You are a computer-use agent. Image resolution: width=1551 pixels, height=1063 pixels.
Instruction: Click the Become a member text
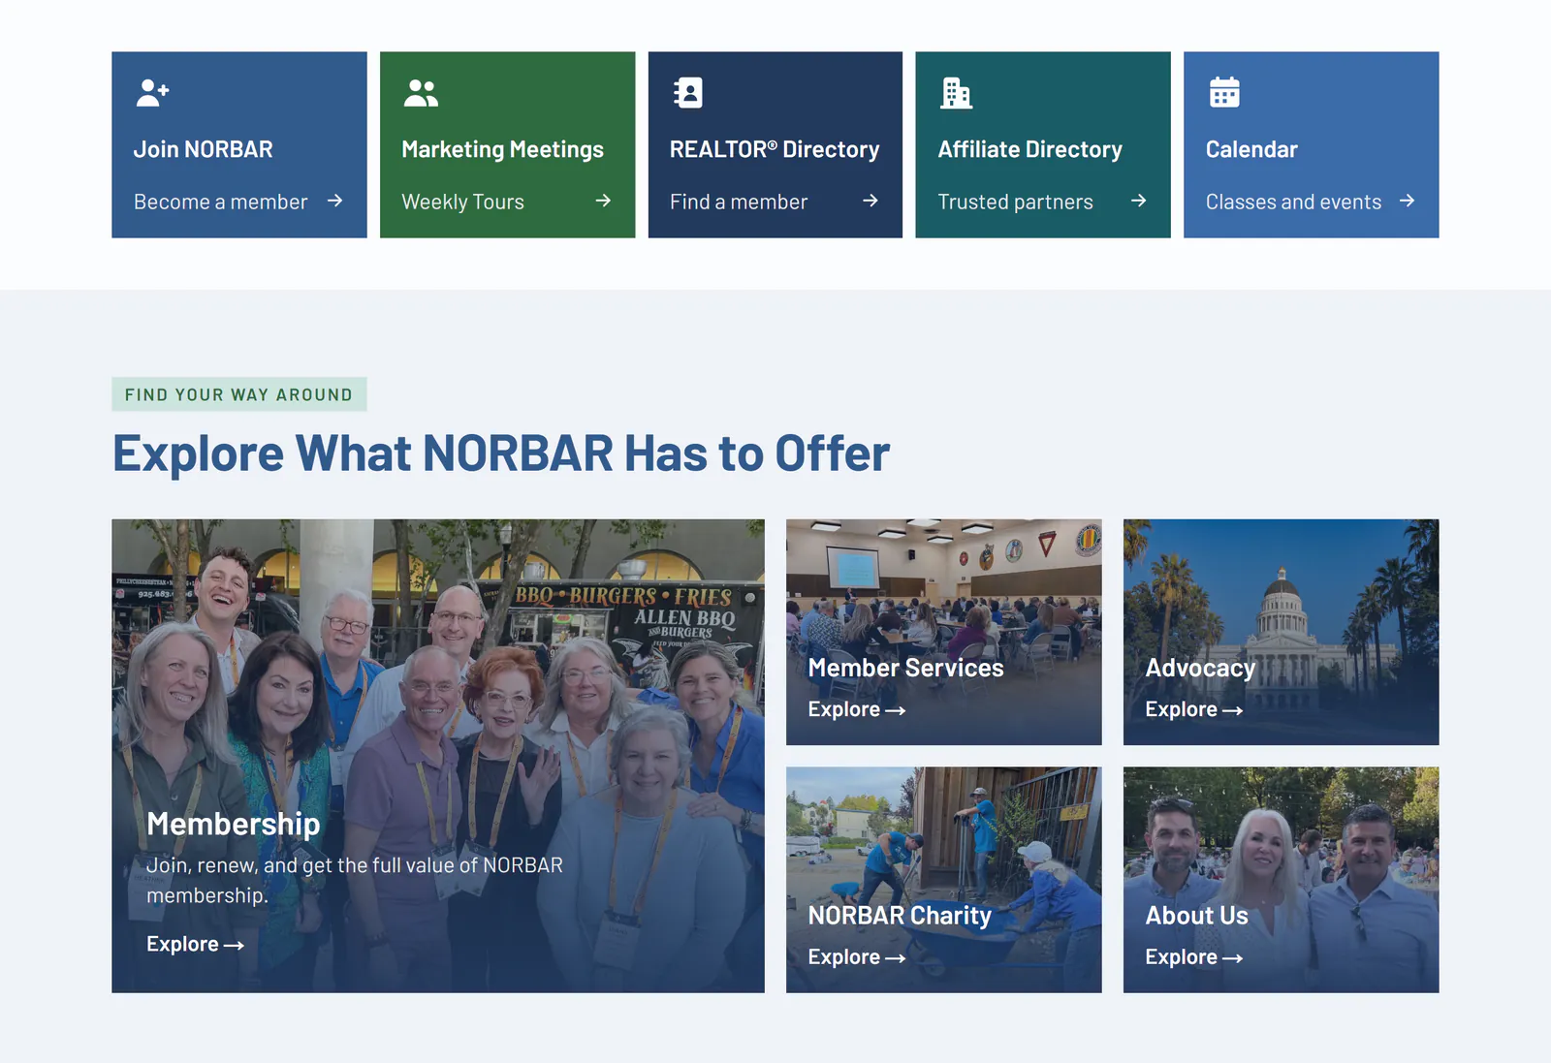220,202
